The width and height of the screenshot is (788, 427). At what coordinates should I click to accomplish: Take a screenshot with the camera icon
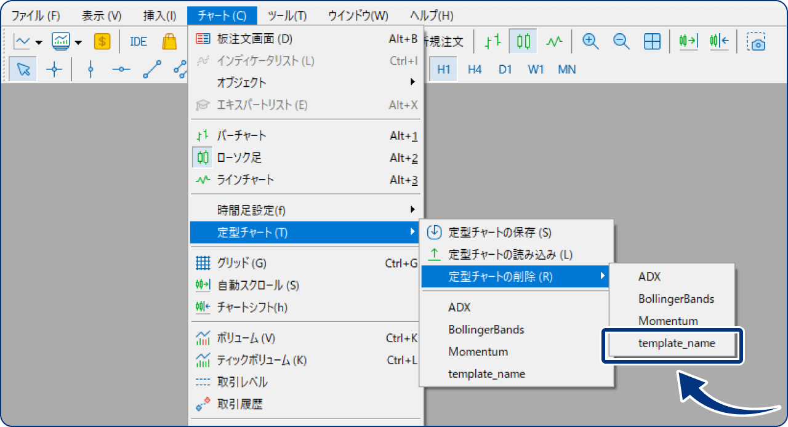pyautogui.click(x=756, y=41)
